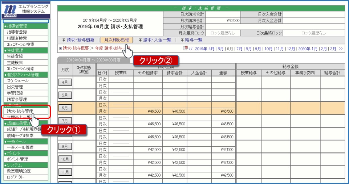Image resolution: width=349 pixels, height=184 pixels.
Task: Click the 11月 month button
Action: [x=65, y=172]
